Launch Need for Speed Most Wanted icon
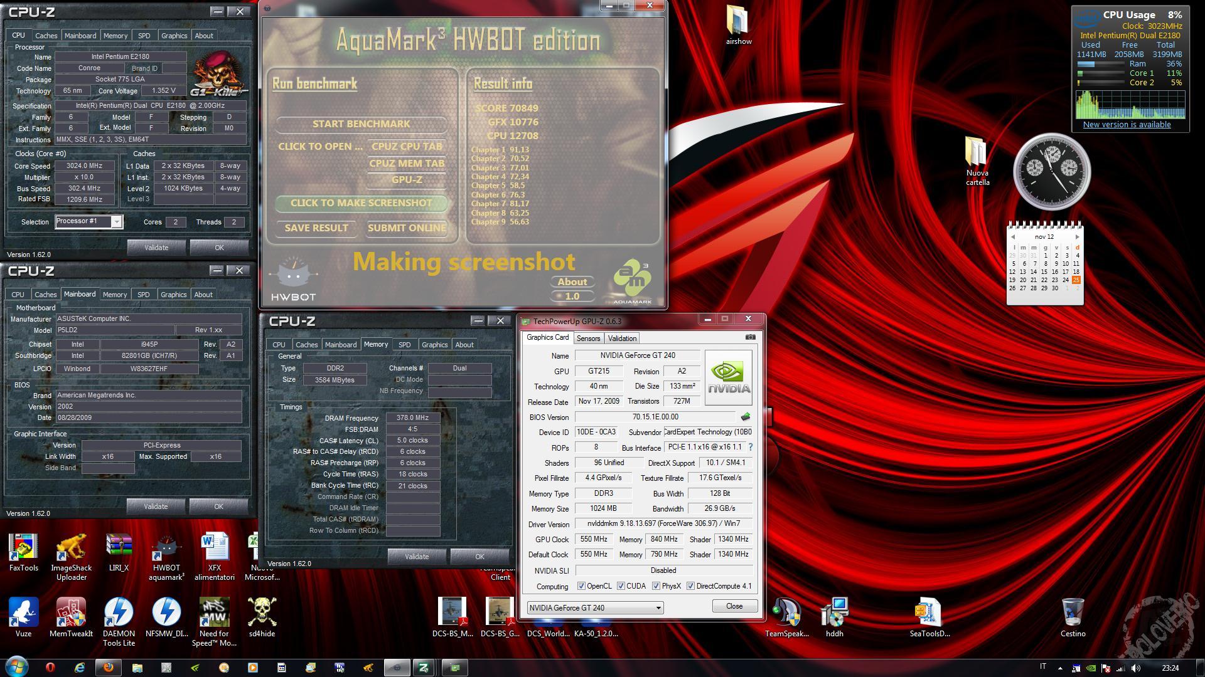 214,622
